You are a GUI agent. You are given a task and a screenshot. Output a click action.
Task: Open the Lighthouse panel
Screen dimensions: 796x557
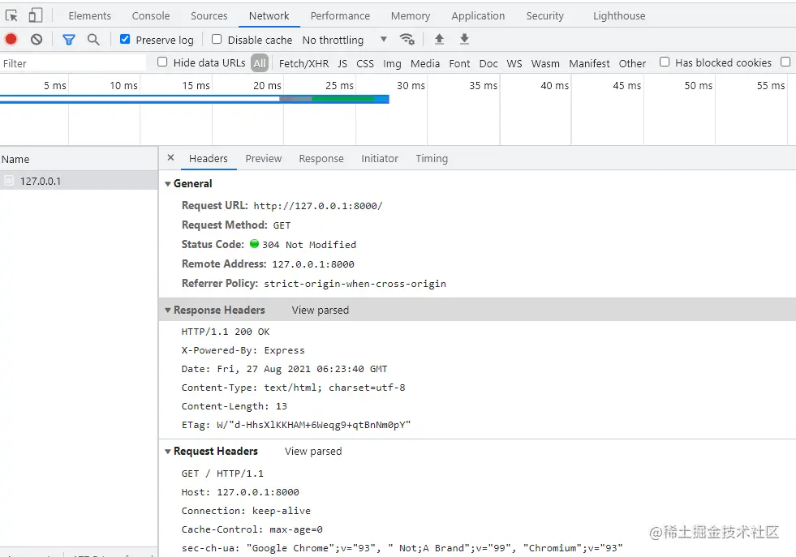(619, 15)
